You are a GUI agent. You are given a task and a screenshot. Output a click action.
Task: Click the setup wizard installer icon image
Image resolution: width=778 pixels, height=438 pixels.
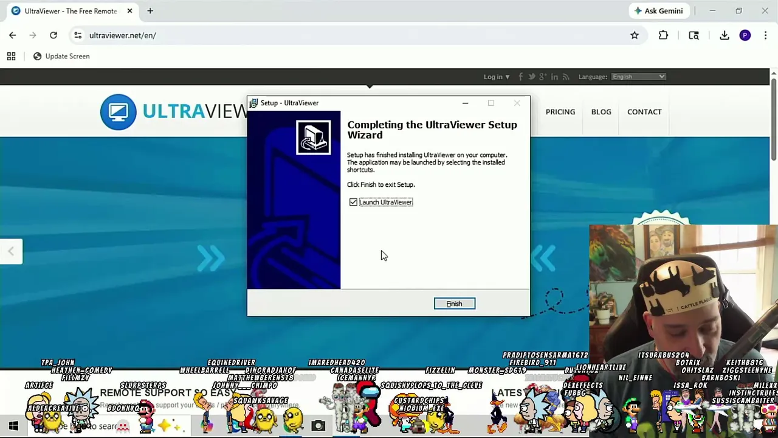pyautogui.click(x=314, y=137)
